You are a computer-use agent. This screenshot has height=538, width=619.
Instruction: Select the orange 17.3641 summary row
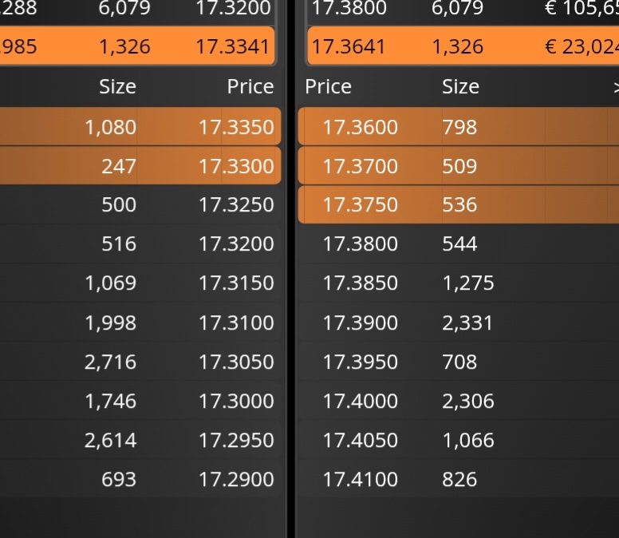pos(348,46)
